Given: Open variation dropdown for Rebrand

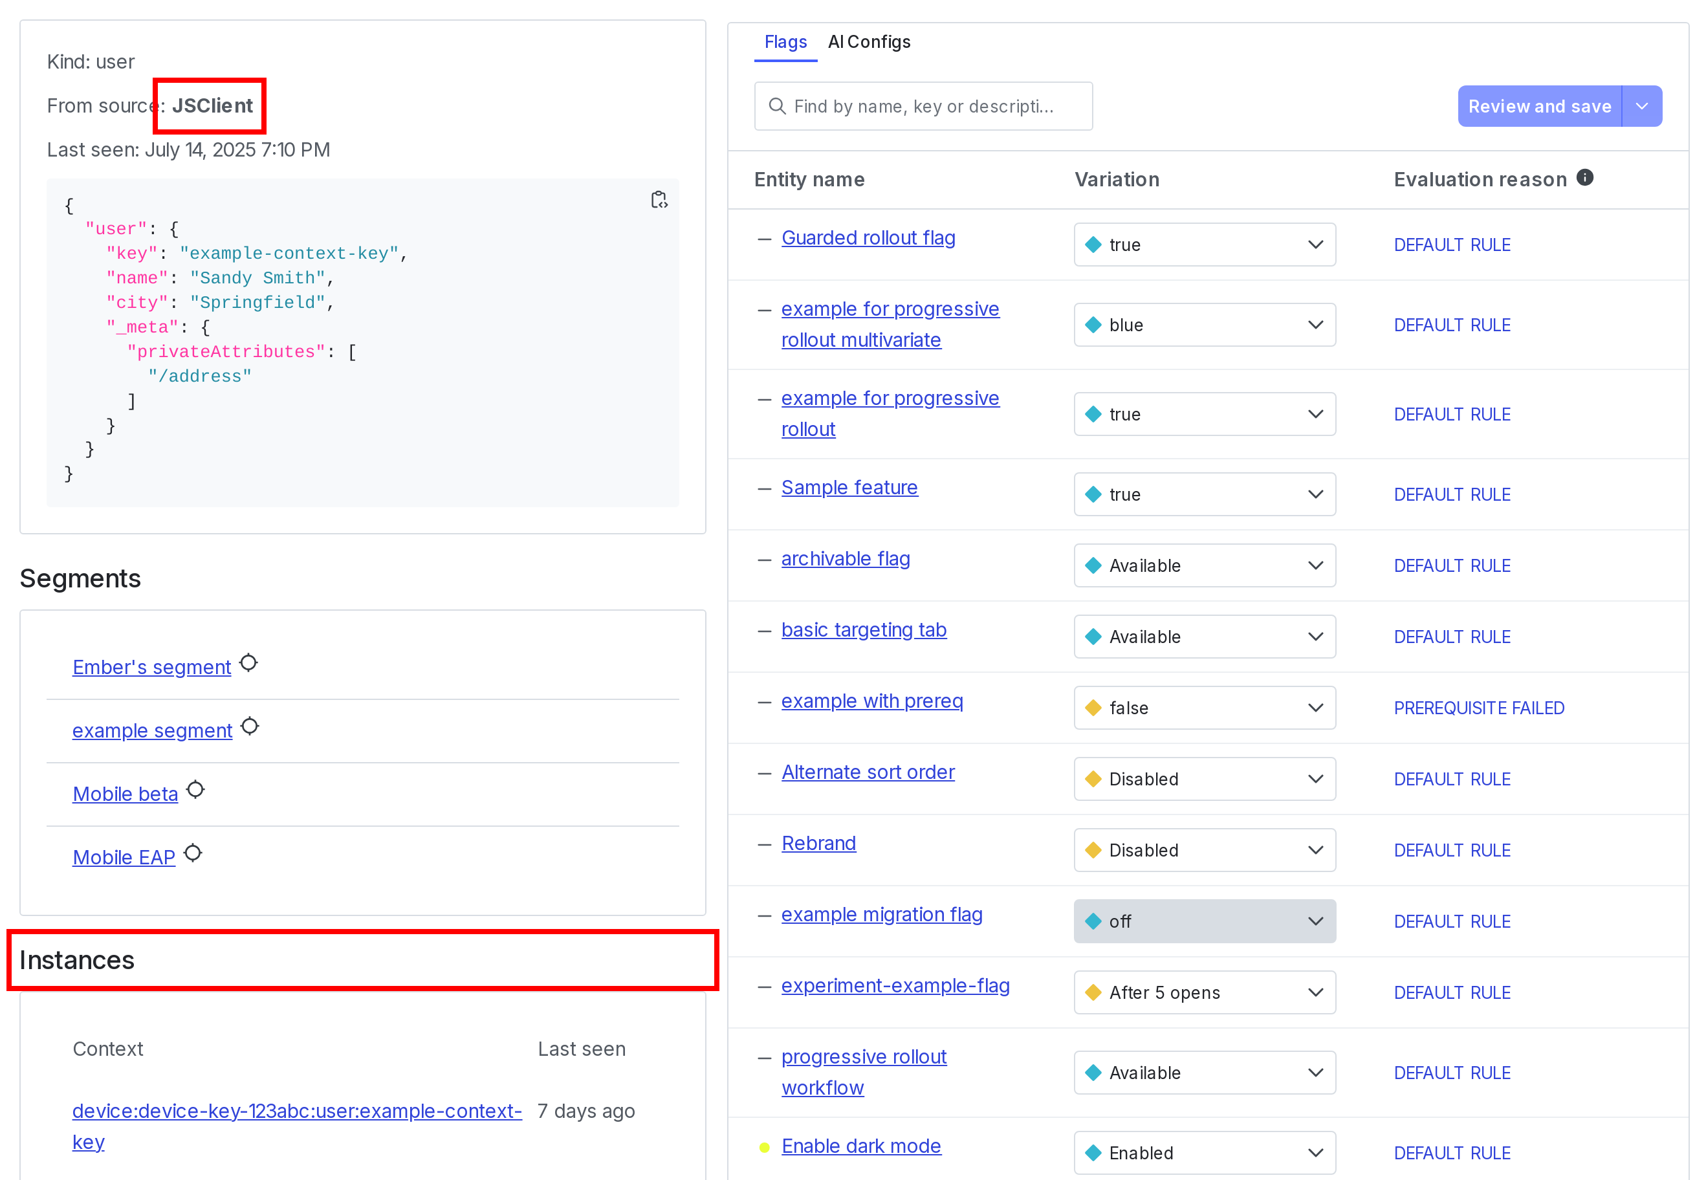Looking at the screenshot, I should point(1205,850).
